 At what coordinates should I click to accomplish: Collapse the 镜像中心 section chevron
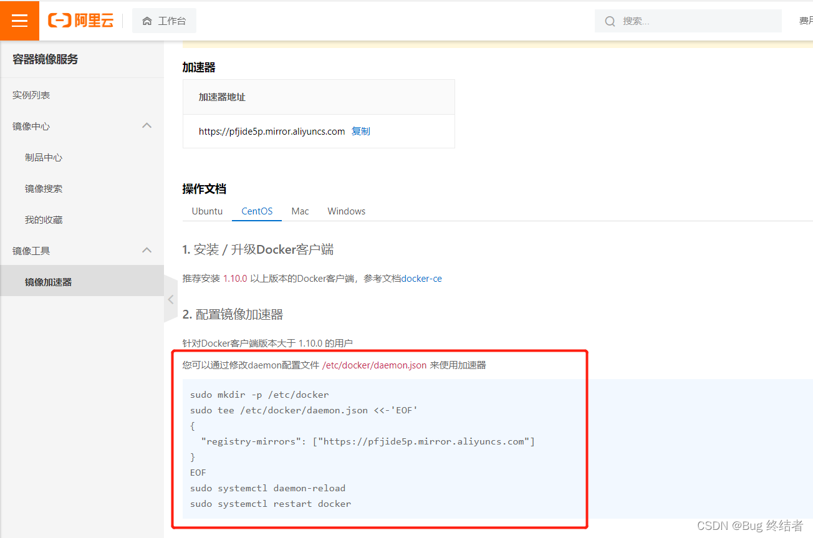click(x=147, y=126)
